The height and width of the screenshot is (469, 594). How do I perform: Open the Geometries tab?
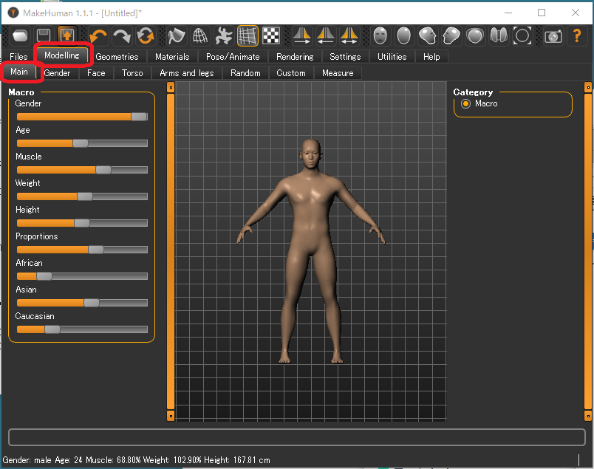(117, 57)
